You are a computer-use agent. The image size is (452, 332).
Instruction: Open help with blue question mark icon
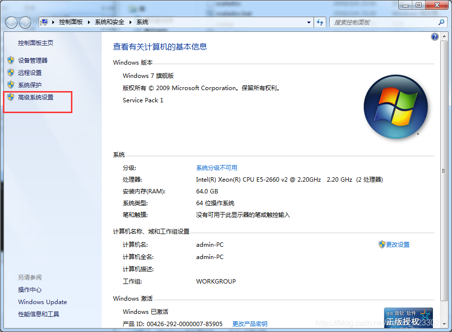pyautogui.click(x=435, y=37)
